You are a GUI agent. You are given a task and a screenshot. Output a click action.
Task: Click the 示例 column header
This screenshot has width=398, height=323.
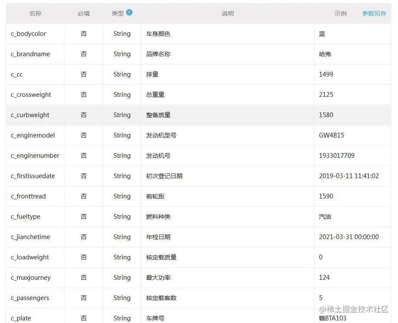point(340,13)
